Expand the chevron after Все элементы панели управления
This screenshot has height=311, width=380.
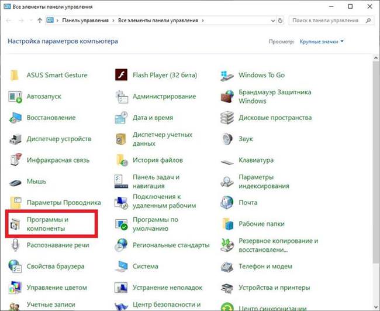(x=203, y=20)
